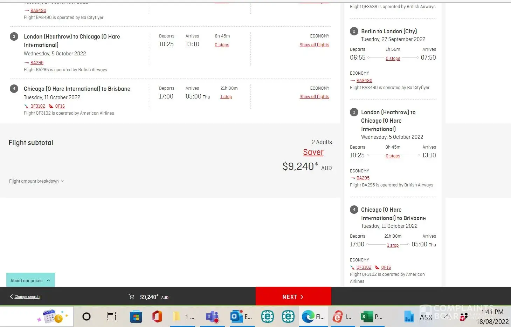
Task: Open Task View on the taskbar
Action: pos(111,317)
